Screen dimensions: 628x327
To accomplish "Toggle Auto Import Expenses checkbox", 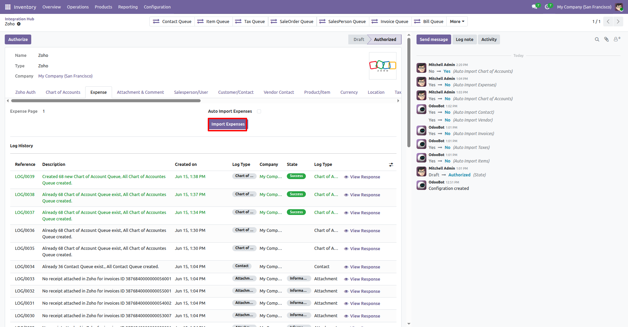I will 259,111.
